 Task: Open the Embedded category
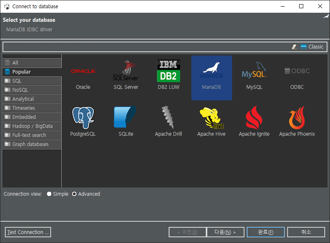click(x=32, y=117)
